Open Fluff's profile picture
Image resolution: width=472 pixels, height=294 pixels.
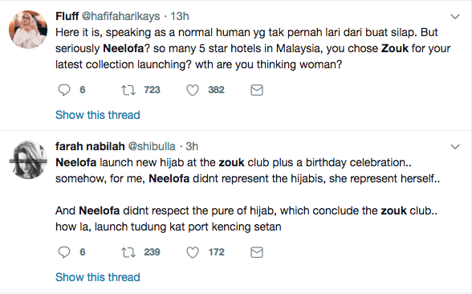pos(28,30)
